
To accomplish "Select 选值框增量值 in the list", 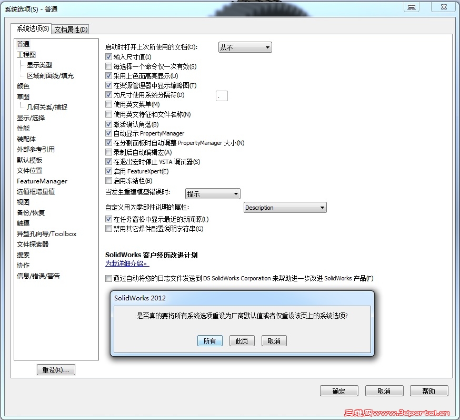I will 35,192.
